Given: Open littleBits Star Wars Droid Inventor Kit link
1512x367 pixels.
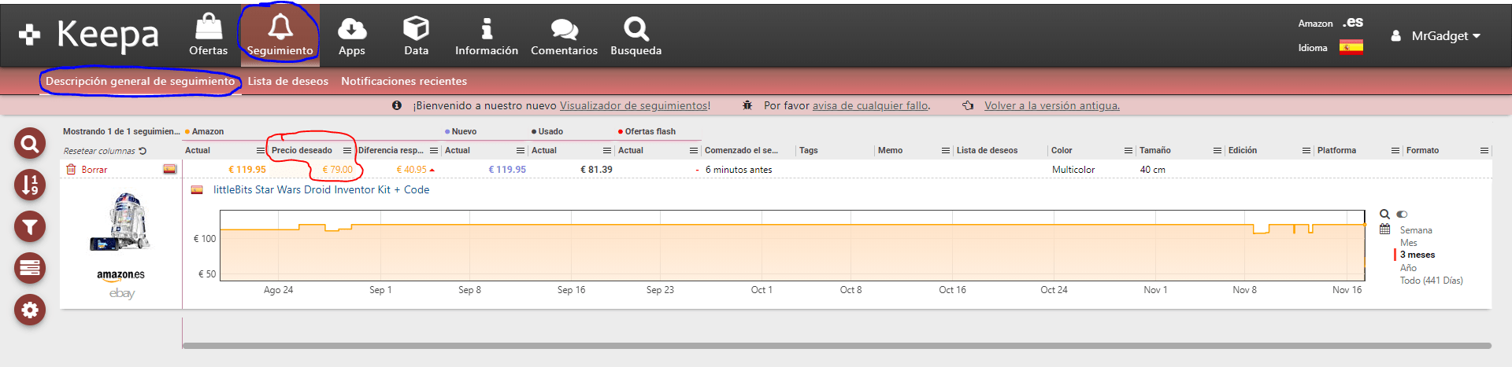Looking at the screenshot, I should click(321, 189).
